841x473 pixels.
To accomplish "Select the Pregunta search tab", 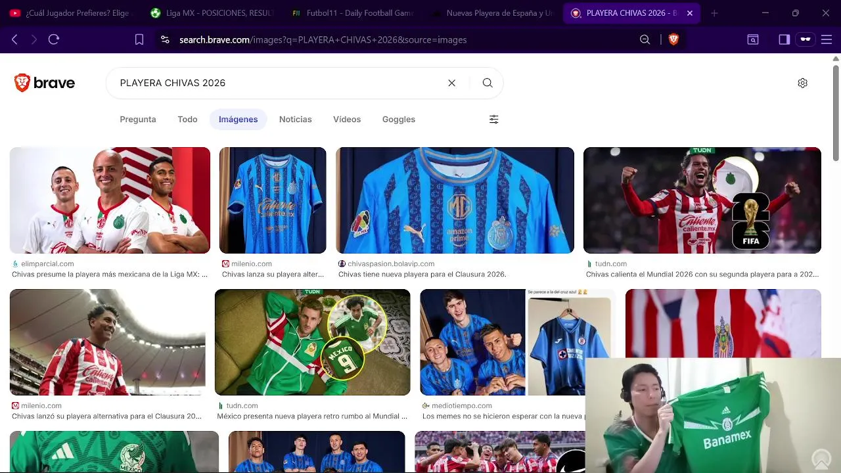I will click(138, 119).
